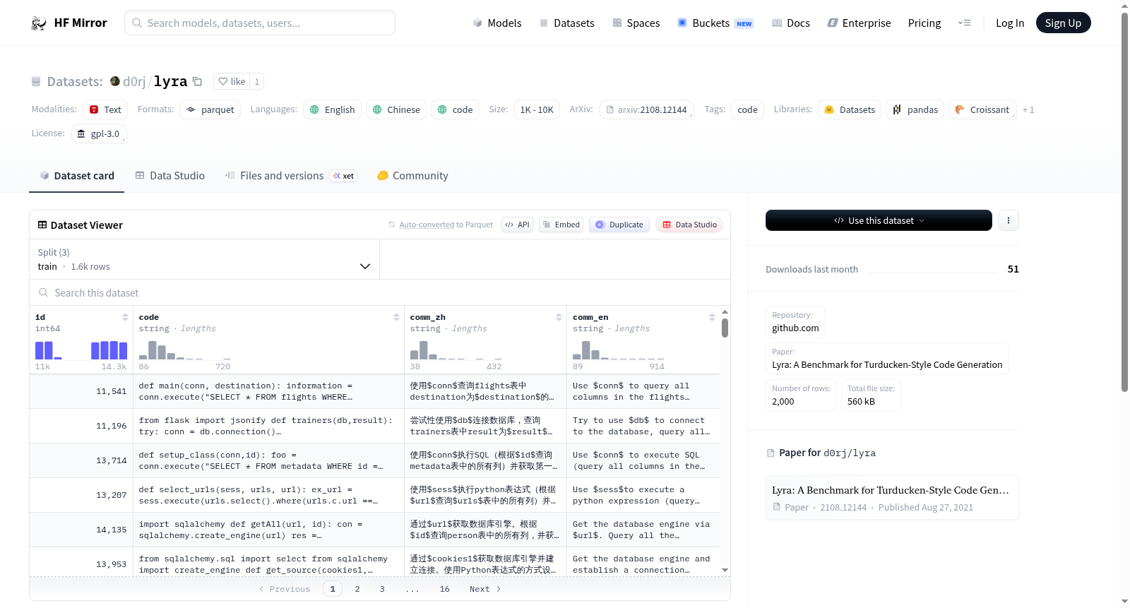This screenshot has height=608, width=1130.
Task: Go to page 3 of the dataset
Action: coord(382,589)
